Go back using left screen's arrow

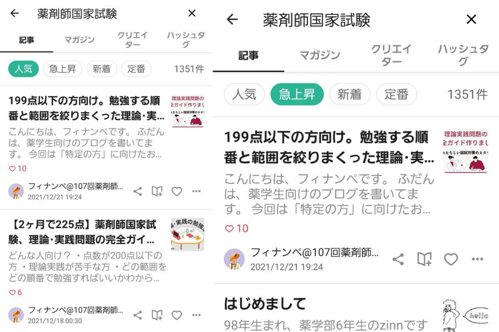14,13
